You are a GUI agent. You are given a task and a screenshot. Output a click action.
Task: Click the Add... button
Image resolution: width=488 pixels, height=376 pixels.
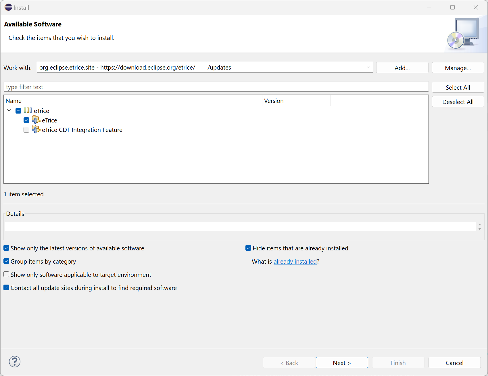coord(402,68)
